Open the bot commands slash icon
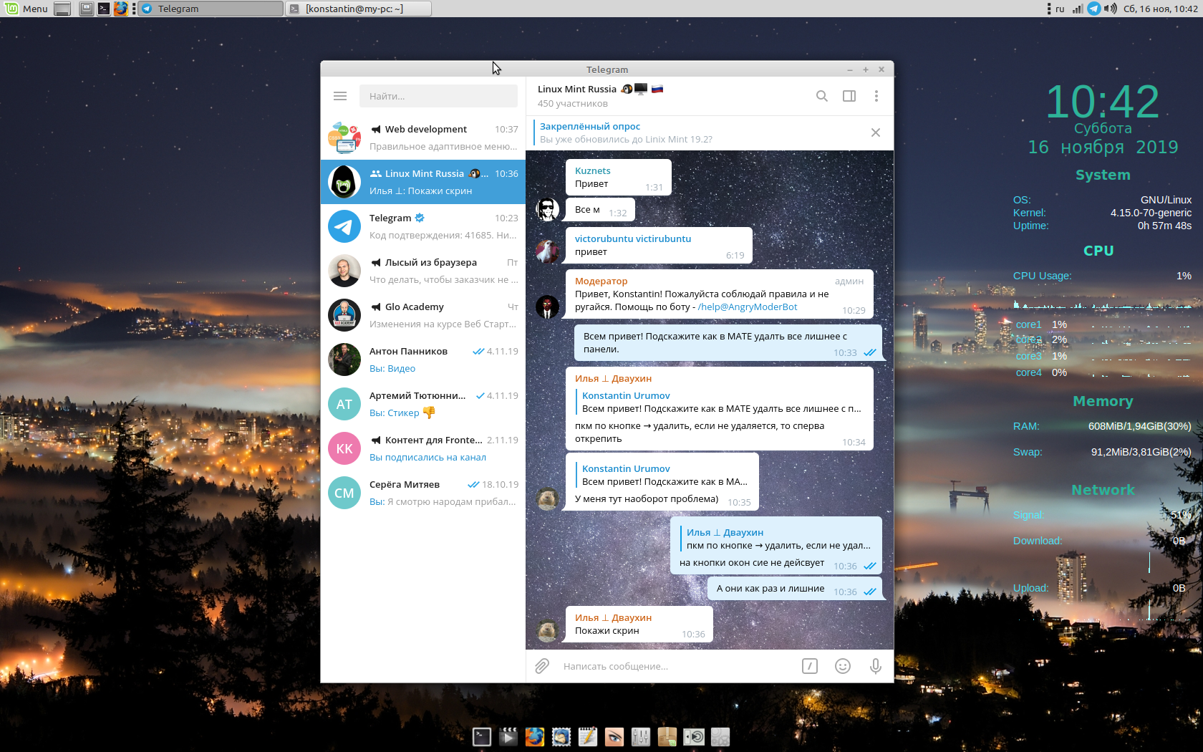Screen dimensions: 1203x752 click(810, 666)
